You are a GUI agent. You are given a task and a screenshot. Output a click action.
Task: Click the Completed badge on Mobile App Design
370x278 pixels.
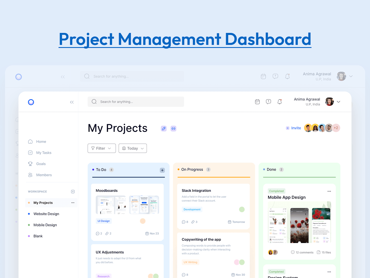tap(276, 191)
